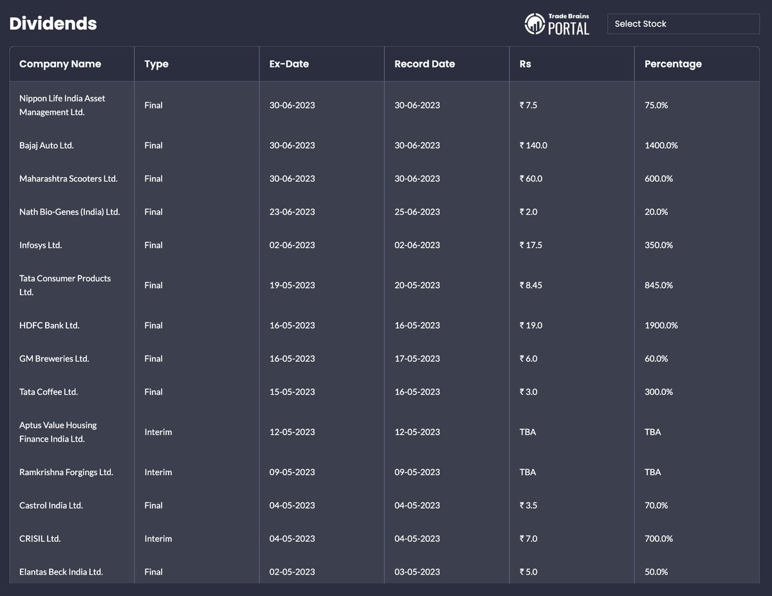Select Interim type for Ramkrishna Forgings
This screenshot has width=772, height=596.
[158, 472]
